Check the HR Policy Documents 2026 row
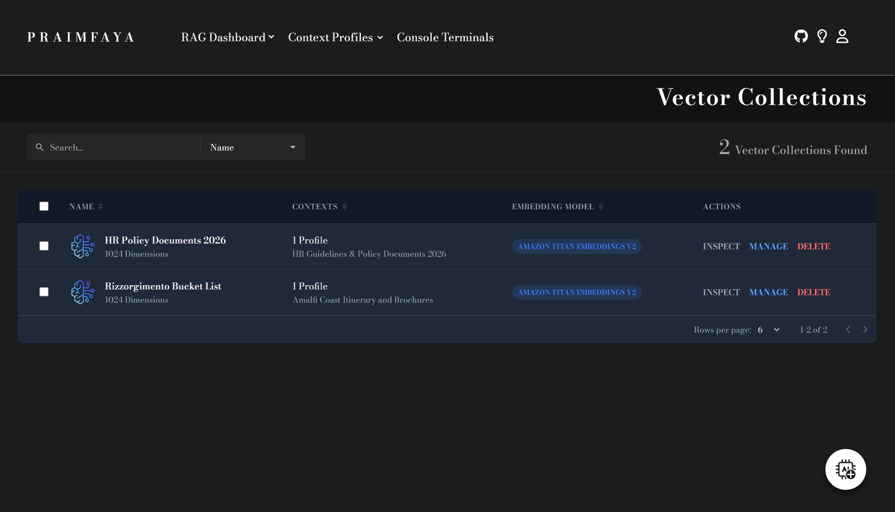This screenshot has height=512, width=895. [44, 246]
